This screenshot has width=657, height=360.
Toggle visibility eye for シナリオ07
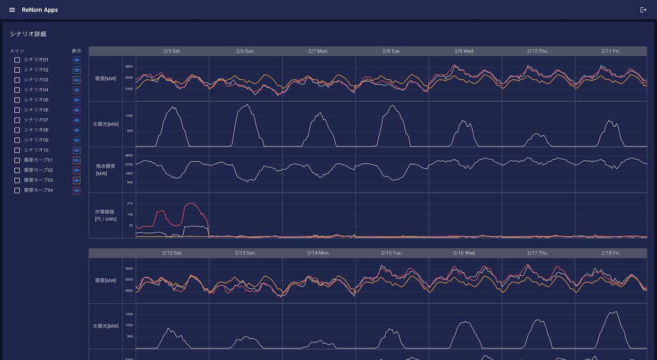pyautogui.click(x=76, y=120)
